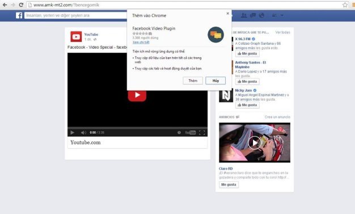Mute video with the speaker icon
This screenshot has width=355, height=214.
click(x=83, y=132)
